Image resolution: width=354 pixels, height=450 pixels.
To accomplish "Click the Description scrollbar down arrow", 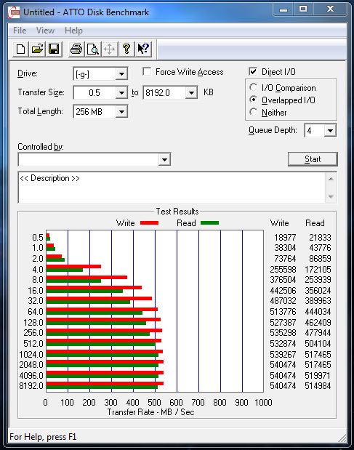I will tap(331, 196).
